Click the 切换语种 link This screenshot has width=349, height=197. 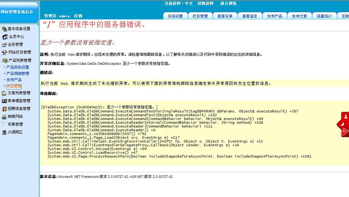coord(205,3)
